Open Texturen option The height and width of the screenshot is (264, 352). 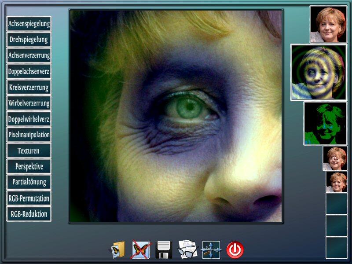[x=29, y=150]
